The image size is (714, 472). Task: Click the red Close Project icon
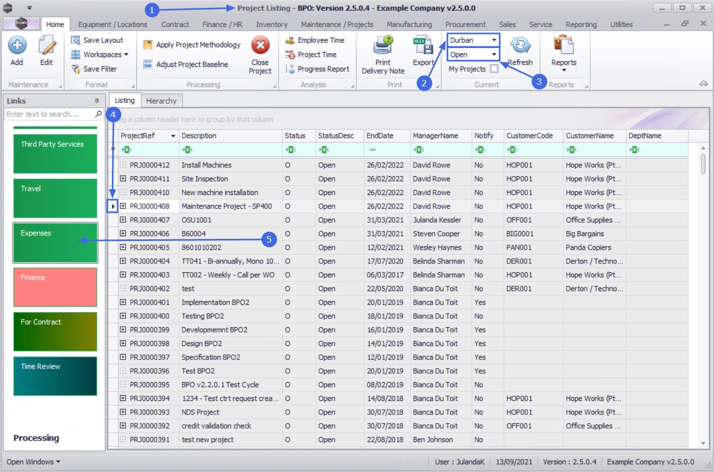coord(260,46)
